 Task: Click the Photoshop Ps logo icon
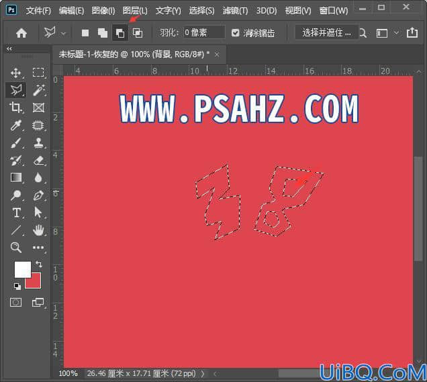[x=11, y=10]
